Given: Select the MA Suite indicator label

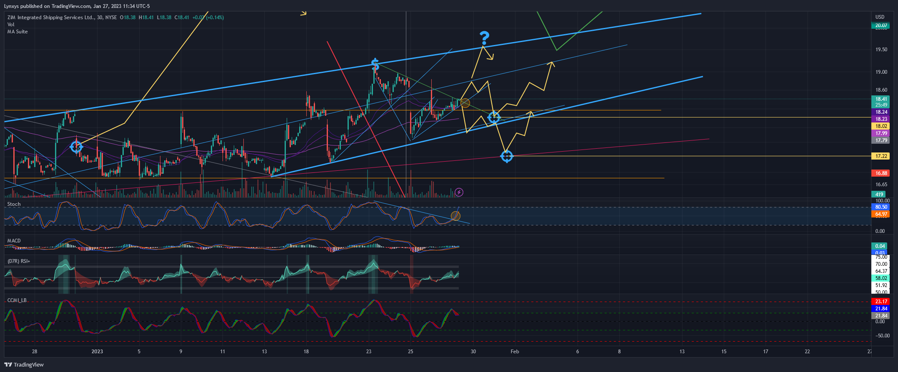Looking at the screenshot, I should (x=18, y=32).
